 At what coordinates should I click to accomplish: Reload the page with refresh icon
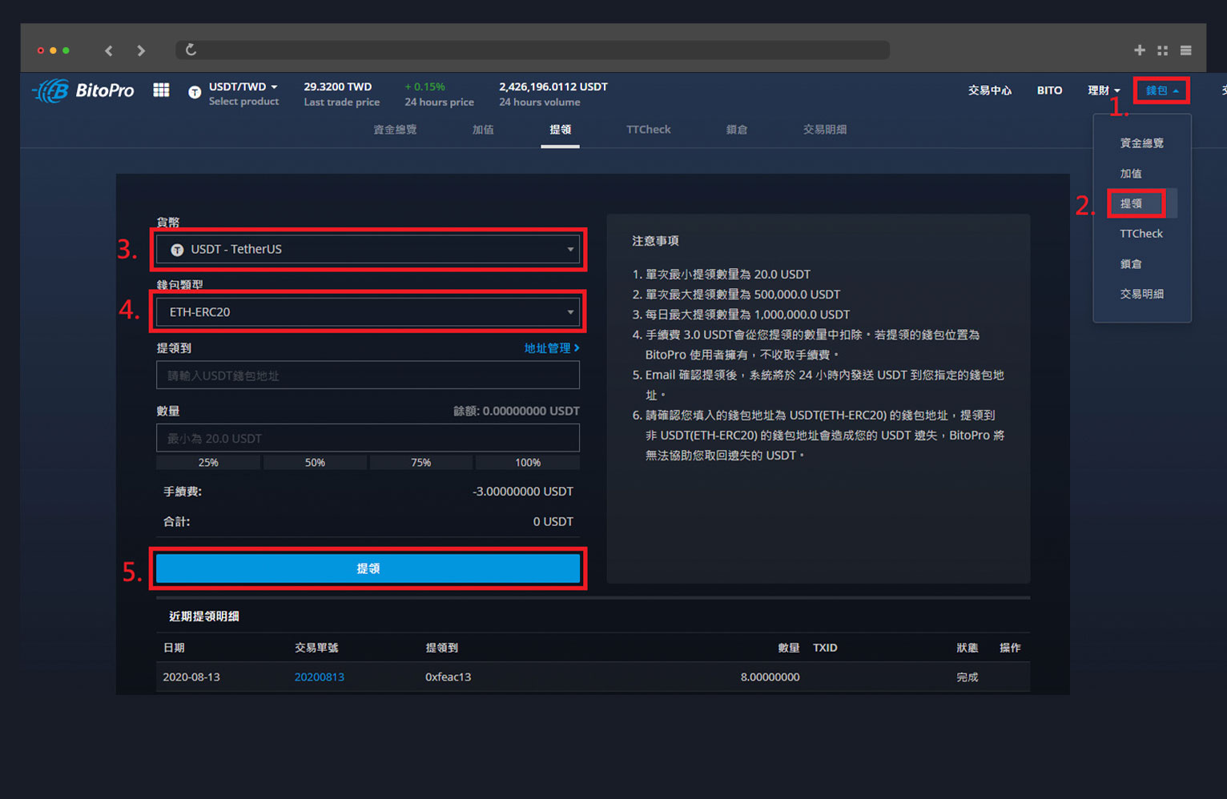tap(191, 50)
